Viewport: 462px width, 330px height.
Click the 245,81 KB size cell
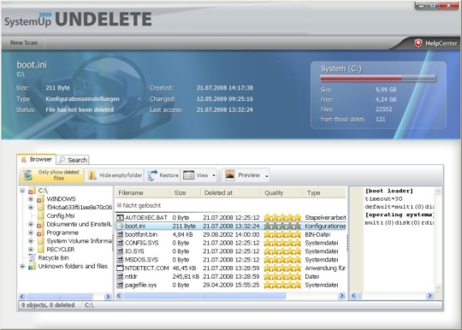(186, 276)
